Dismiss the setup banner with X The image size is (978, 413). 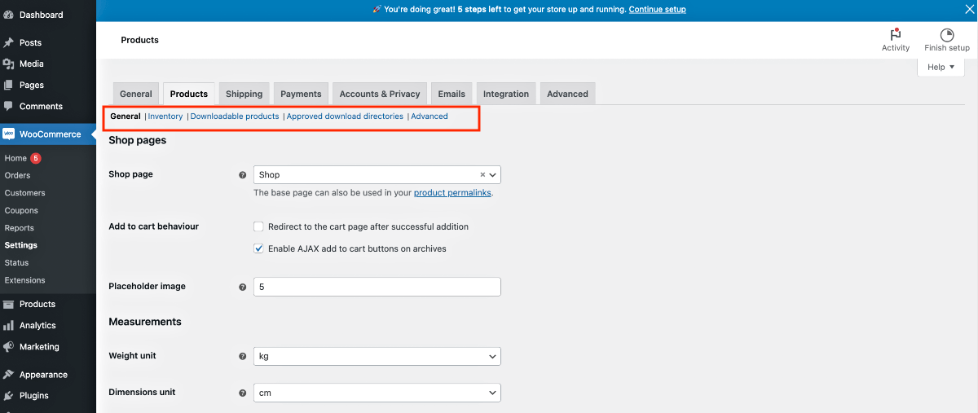970,10
